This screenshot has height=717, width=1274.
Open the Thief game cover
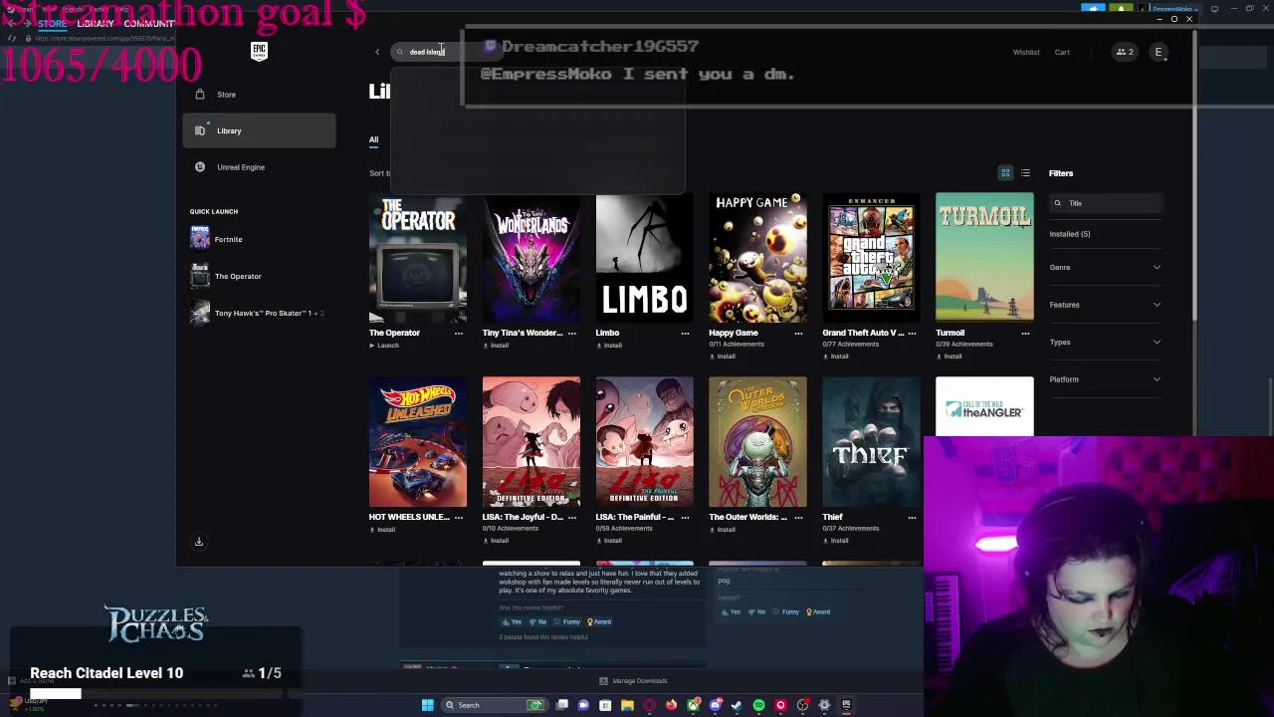click(871, 442)
